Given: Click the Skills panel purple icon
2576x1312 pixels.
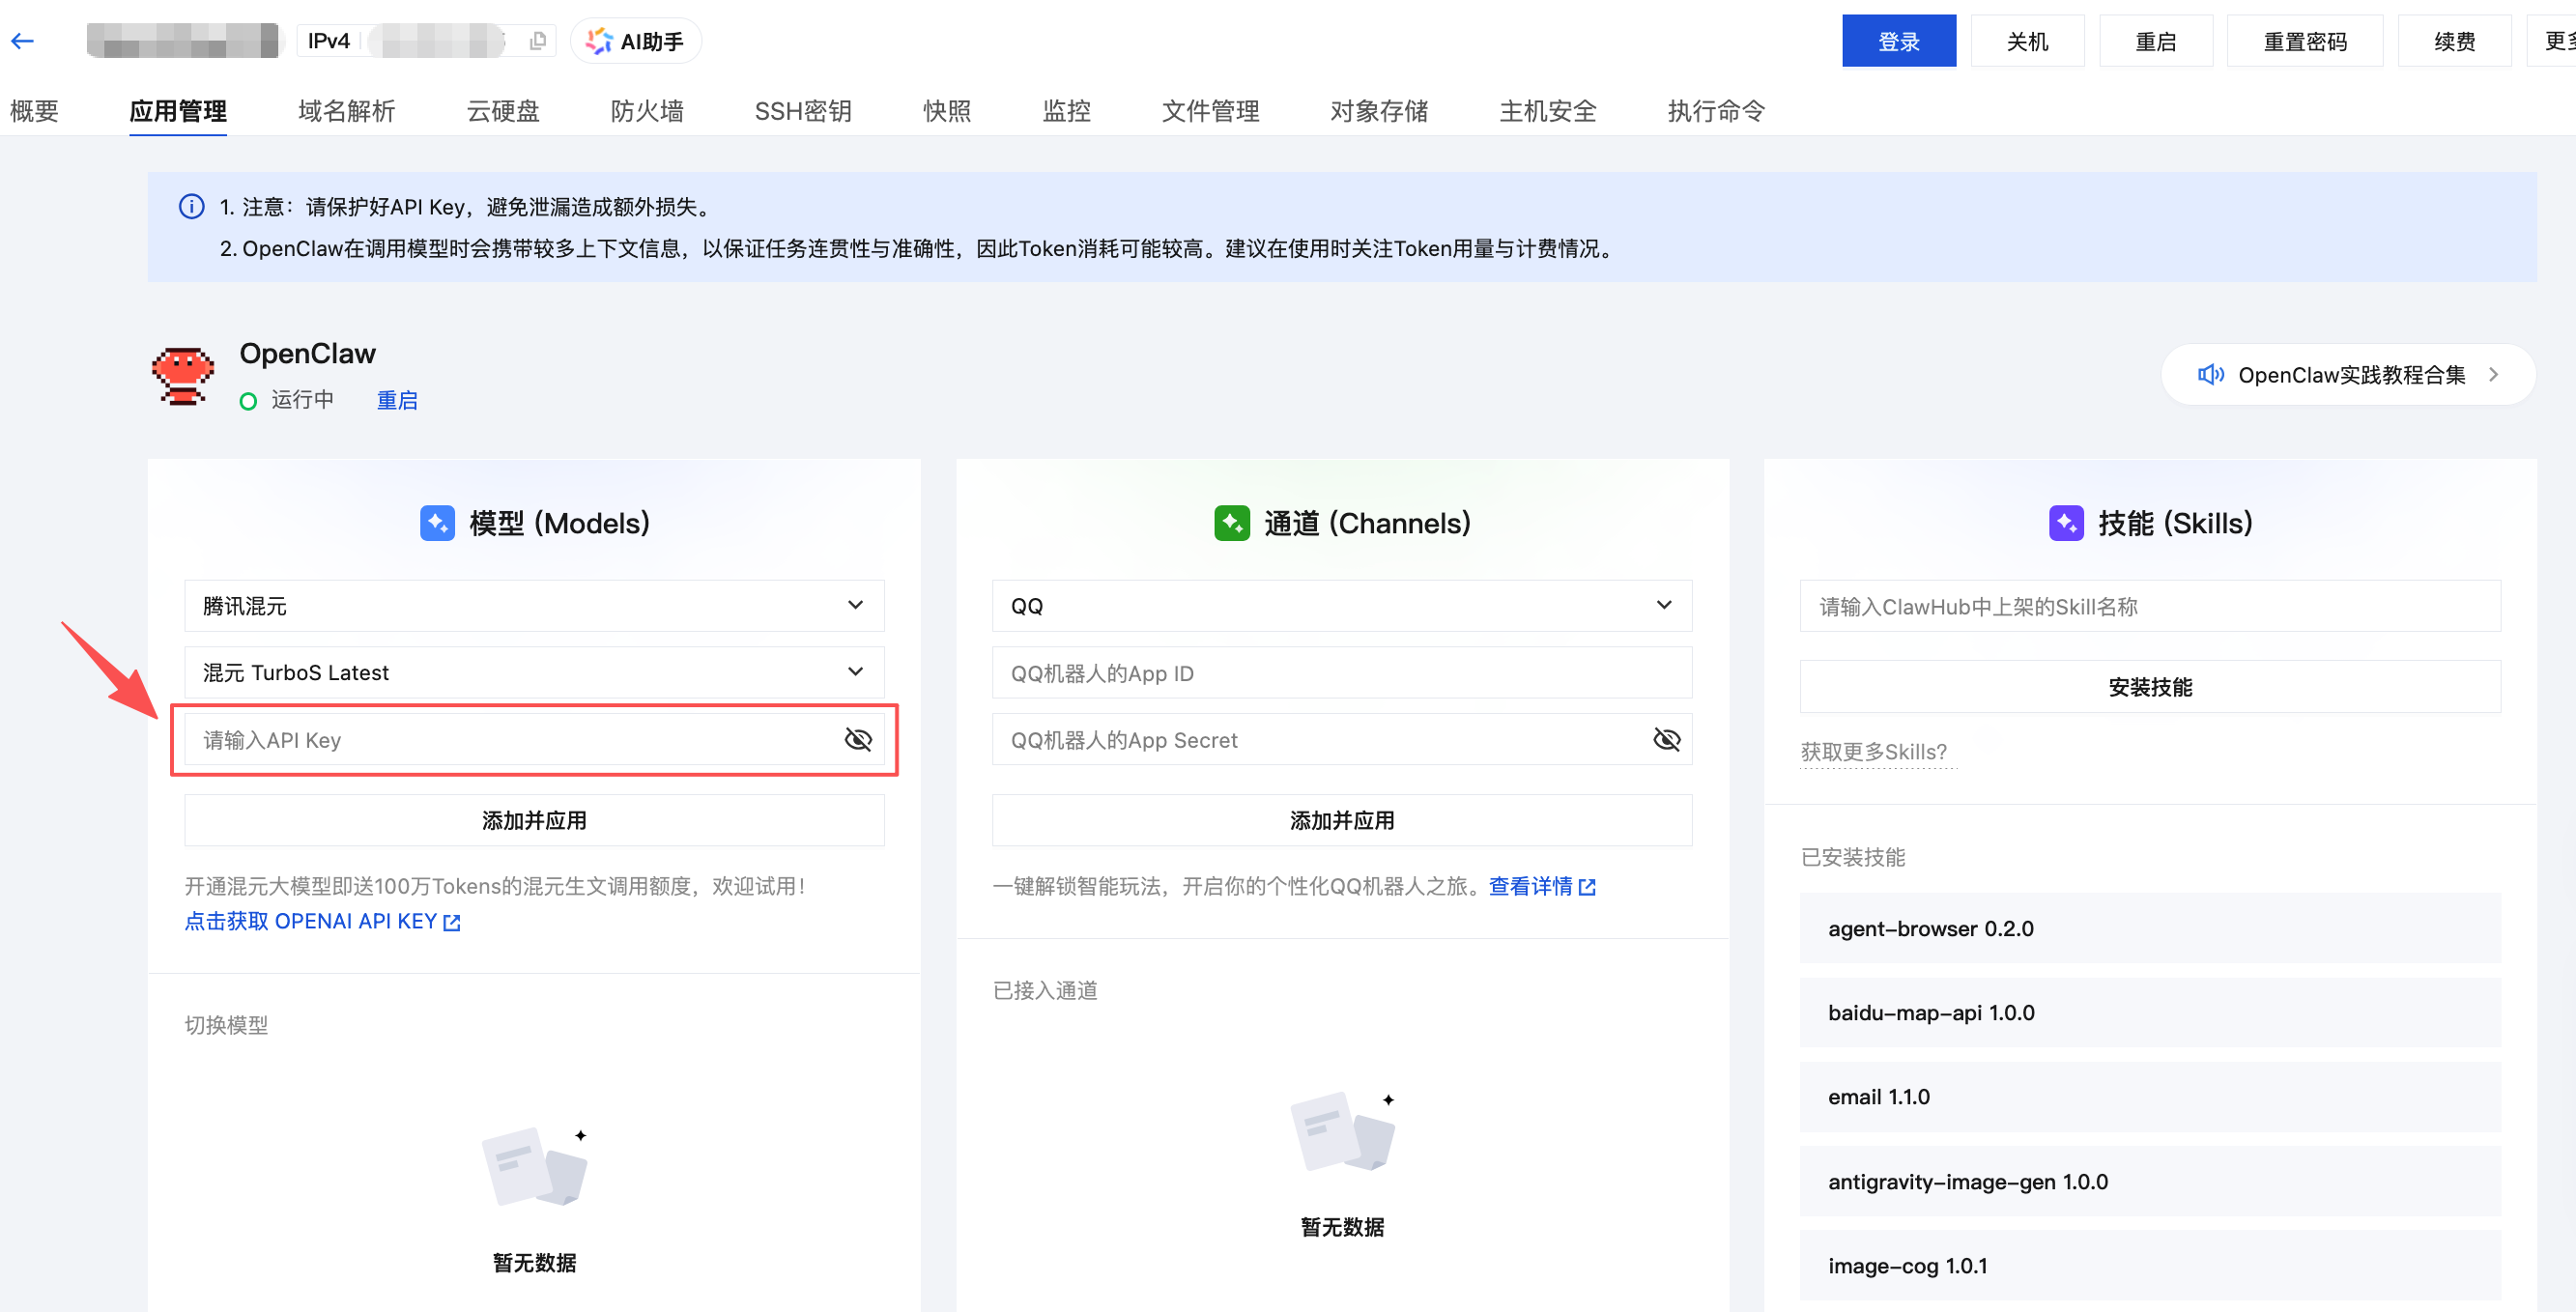Looking at the screenshot, I should (x=2066, y=522).
